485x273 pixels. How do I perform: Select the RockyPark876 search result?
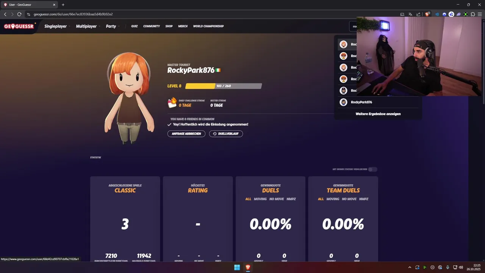tap(378, 102)
